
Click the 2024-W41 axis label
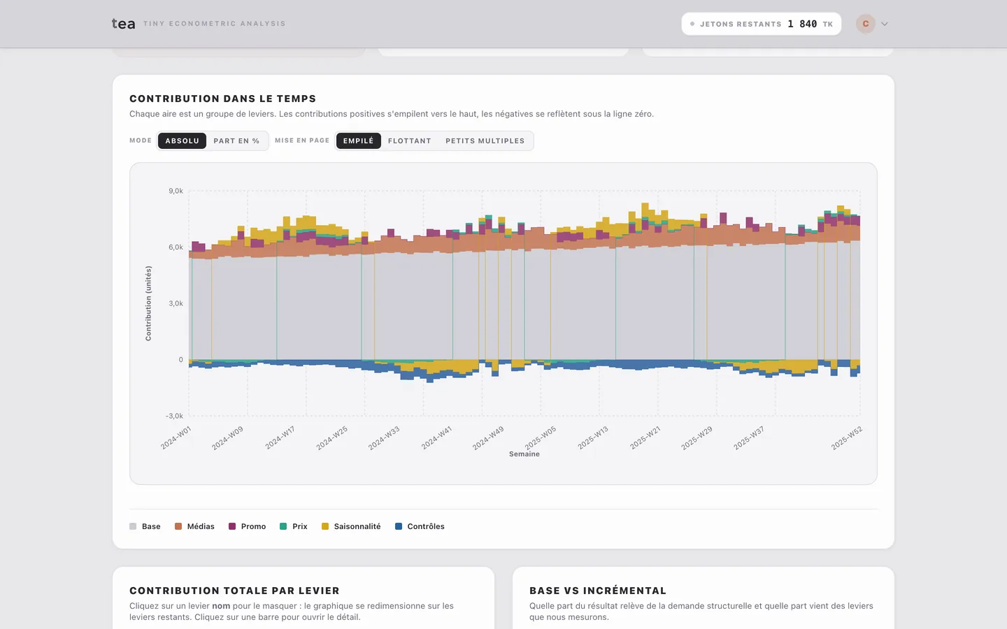point(436,438)
